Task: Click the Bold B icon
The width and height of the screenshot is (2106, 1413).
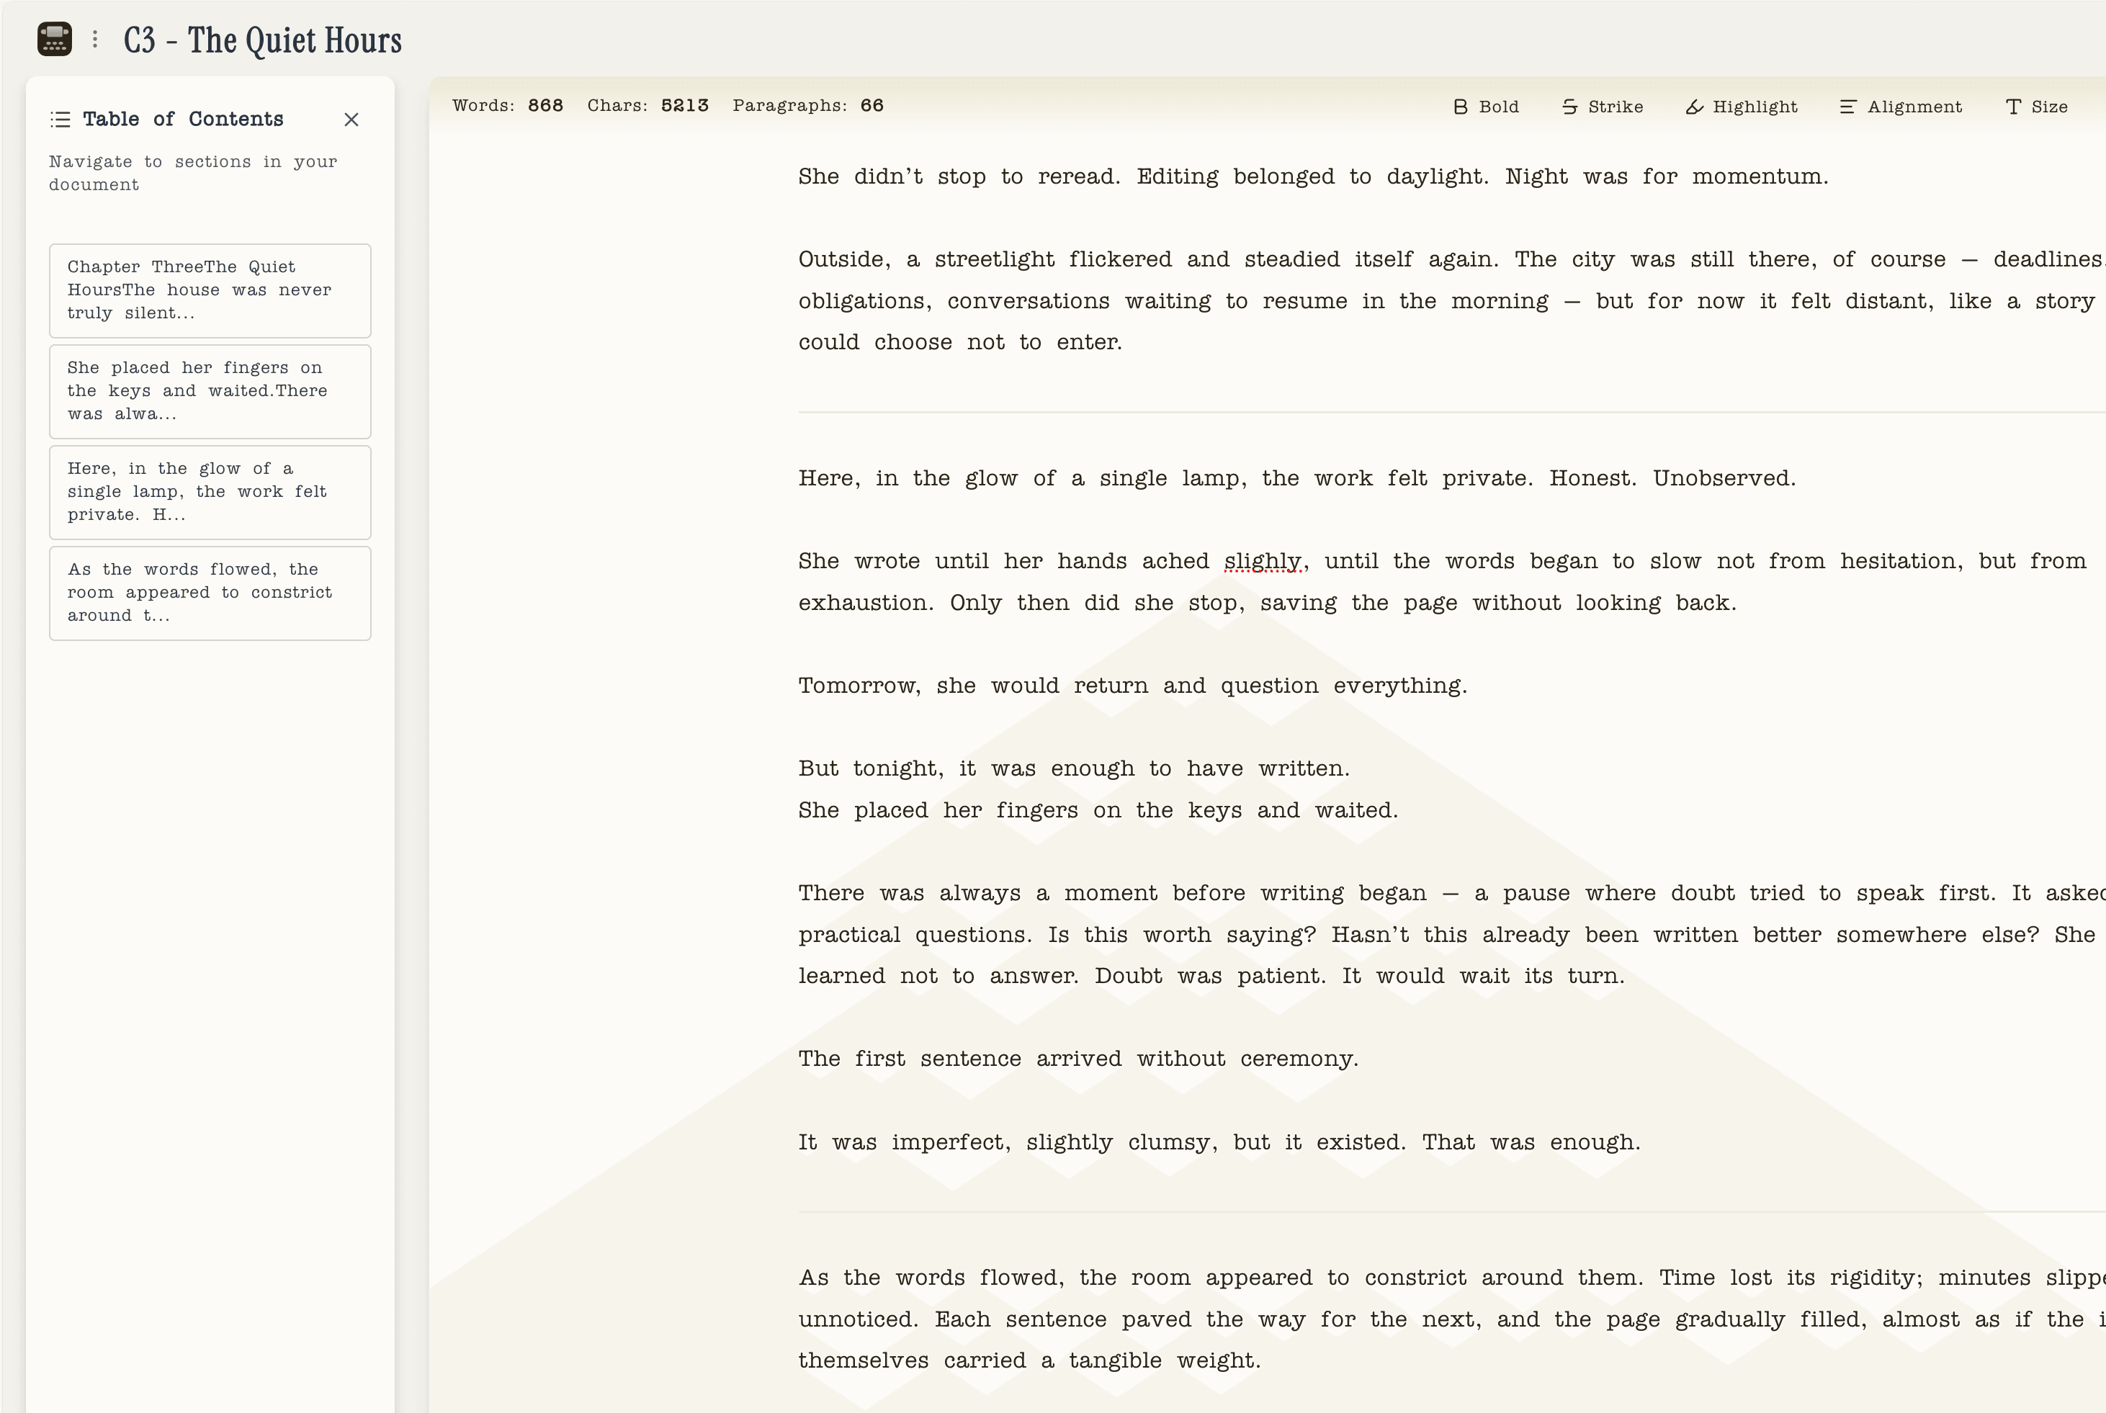Action: tap(1460, 107)
